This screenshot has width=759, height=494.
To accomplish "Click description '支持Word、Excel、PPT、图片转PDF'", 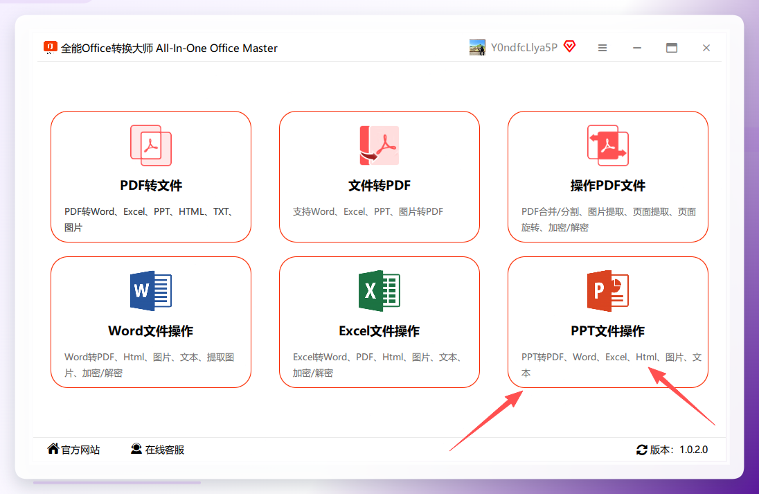I will tap(368, 211).
